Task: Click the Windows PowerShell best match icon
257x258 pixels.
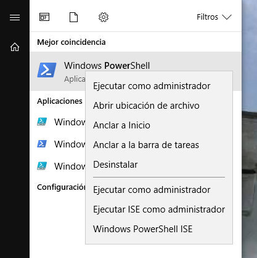Action: click(47, 70)
